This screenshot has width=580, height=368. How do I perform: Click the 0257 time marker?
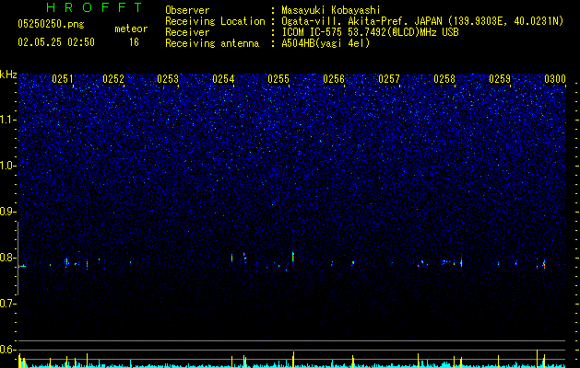tap(389, 79)
